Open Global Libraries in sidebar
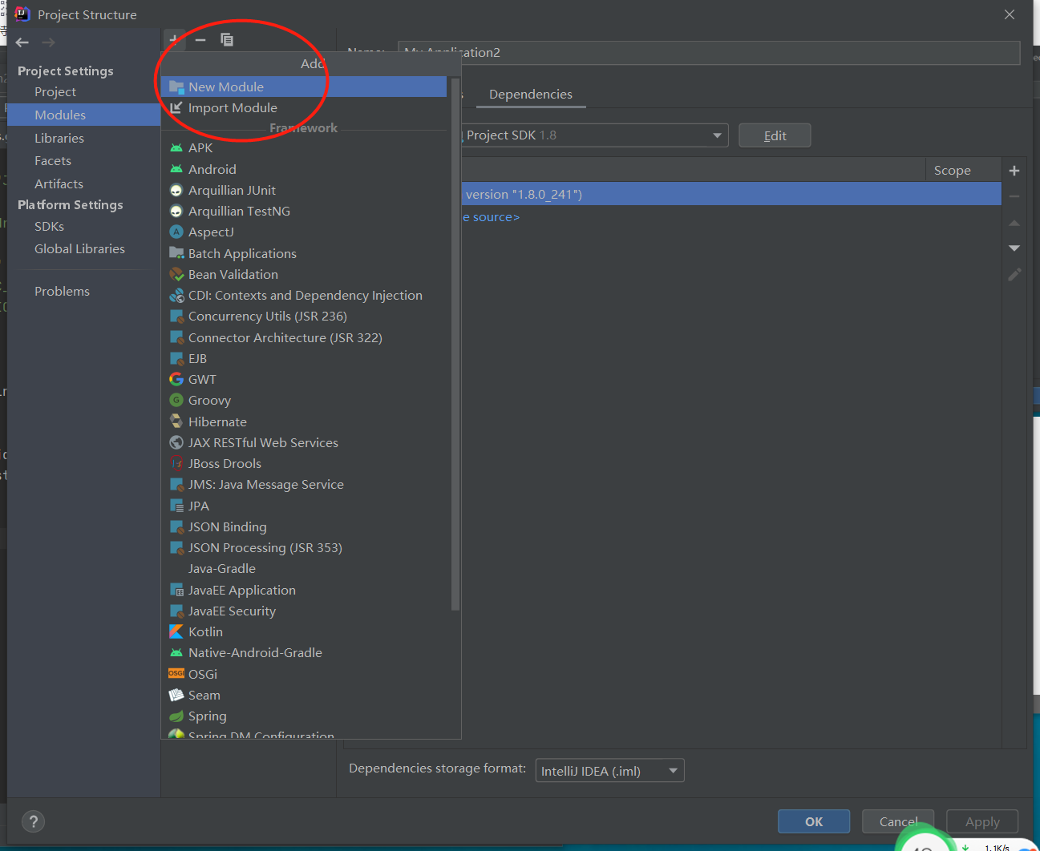Image resolution: width=1040 pixels, height=851 pixels. [83, 248]
